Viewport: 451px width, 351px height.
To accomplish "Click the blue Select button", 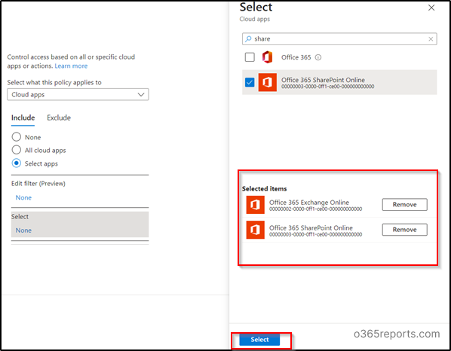I will pos(259,340).
